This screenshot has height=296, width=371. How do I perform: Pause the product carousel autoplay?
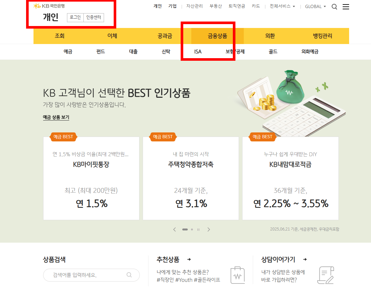(198, 229)
